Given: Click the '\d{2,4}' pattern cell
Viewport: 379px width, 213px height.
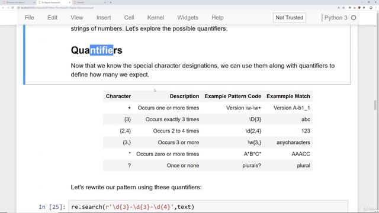Looking at the screenshot, I should point(253,131).
